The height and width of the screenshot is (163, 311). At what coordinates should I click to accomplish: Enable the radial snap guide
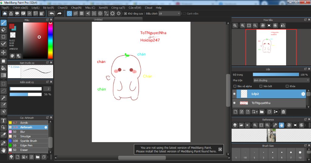pos(94,13)
